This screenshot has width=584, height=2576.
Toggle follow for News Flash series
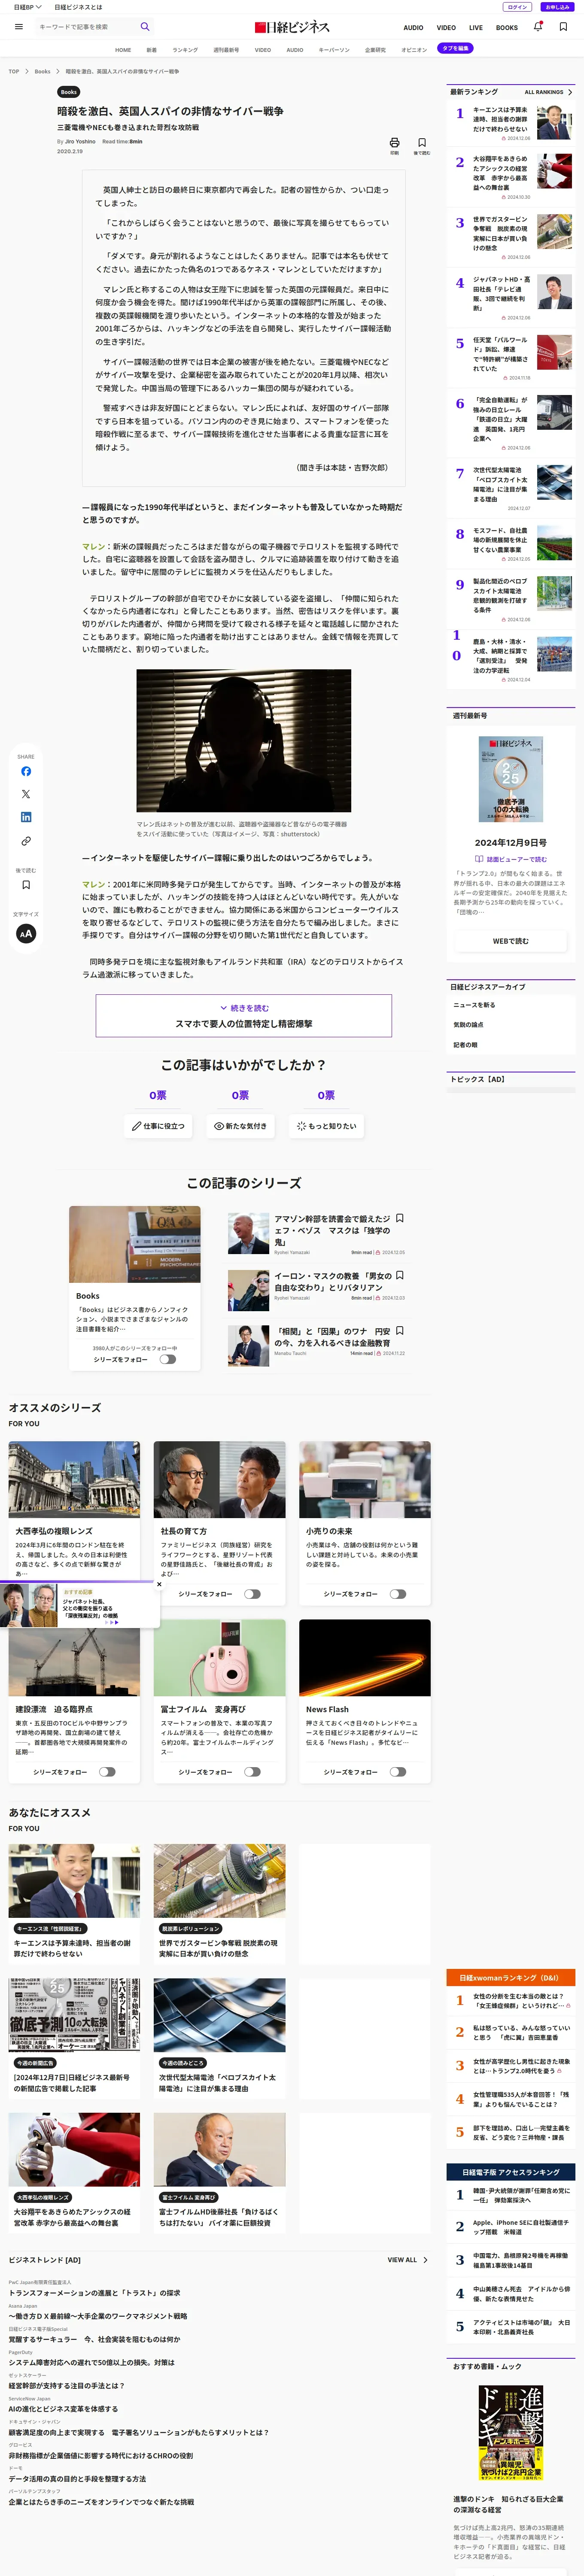(398, 1772)
